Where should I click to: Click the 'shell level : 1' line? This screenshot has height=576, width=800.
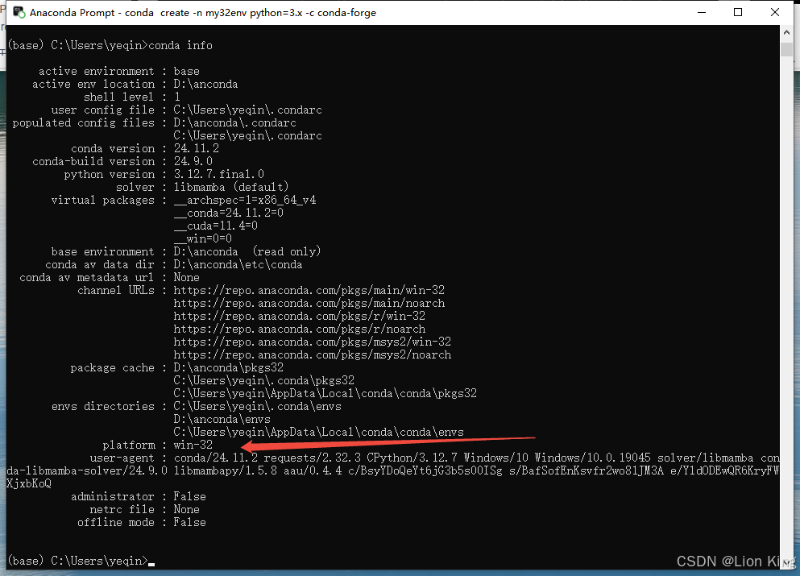pyautogui.click(x=131, y=97)
